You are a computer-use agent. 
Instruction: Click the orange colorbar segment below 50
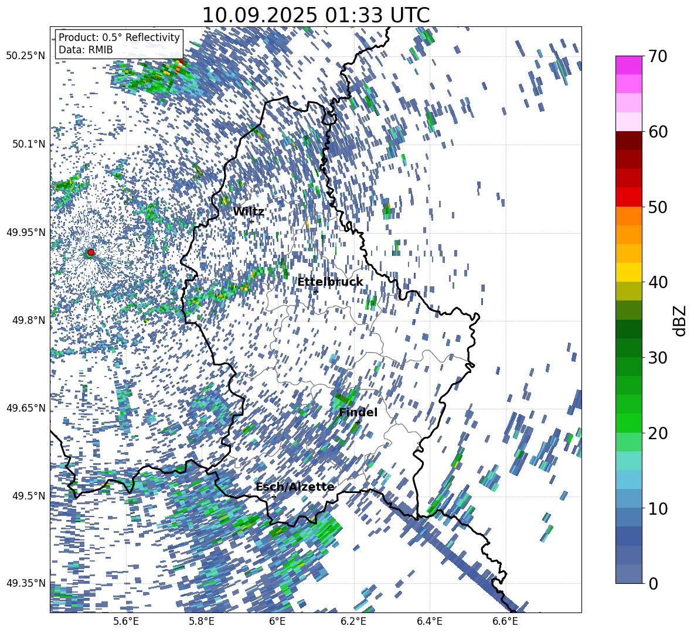[x=628, y=215]
